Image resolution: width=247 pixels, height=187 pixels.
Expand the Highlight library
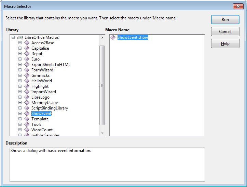(x=20, y=86)
